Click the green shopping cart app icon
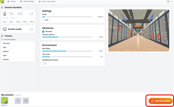Viewport: 174px width, 107px height. 2,1
